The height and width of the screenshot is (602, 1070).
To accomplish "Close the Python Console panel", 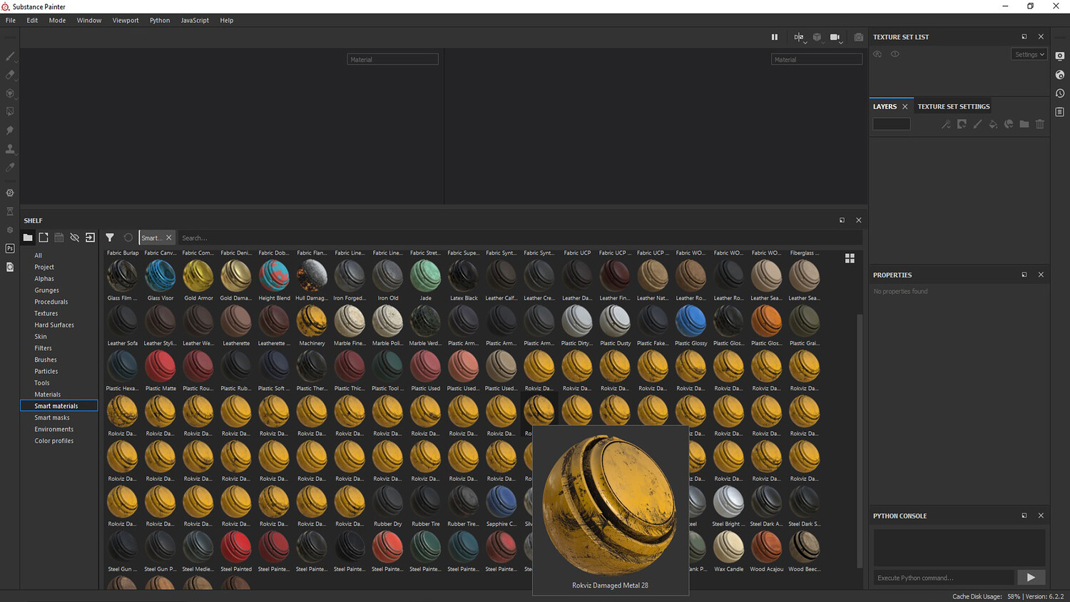I will (1041, 516).
